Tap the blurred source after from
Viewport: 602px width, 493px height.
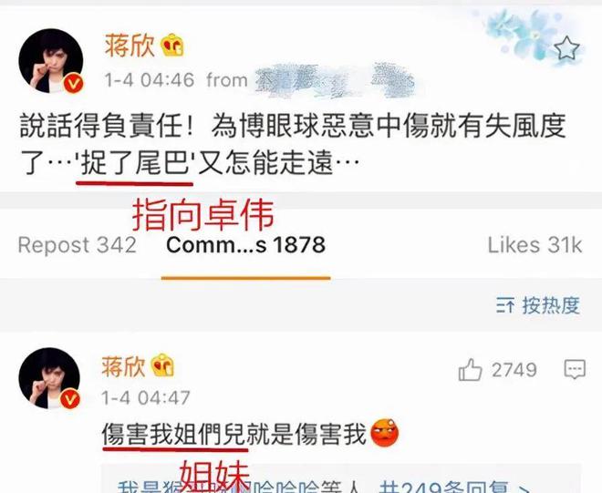335,80
